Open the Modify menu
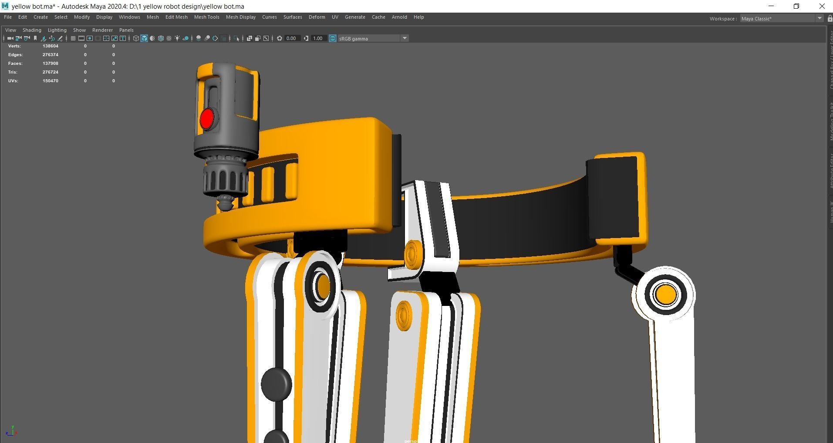 pyautogui.click(x=82, y=17)
